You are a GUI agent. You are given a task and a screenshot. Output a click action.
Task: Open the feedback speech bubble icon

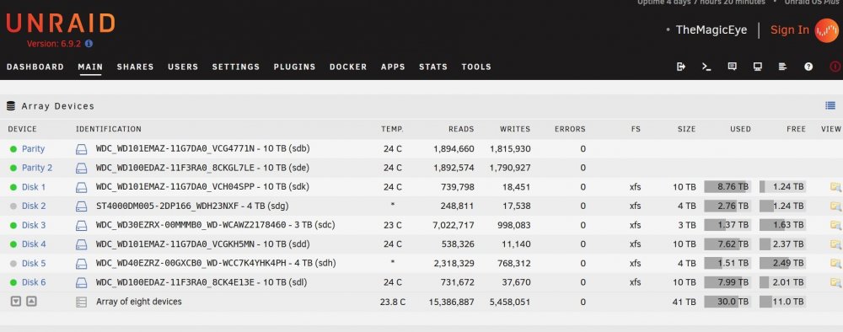[732, 67]
